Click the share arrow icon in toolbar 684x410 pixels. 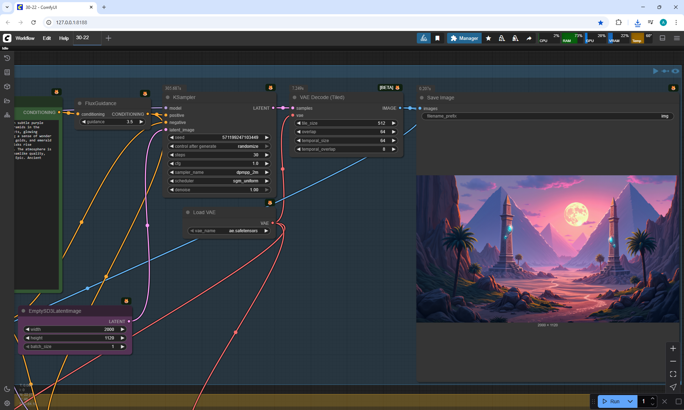(529, 38)
